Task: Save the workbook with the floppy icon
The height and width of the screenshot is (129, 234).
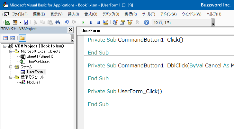Action: tap(26, 22)
